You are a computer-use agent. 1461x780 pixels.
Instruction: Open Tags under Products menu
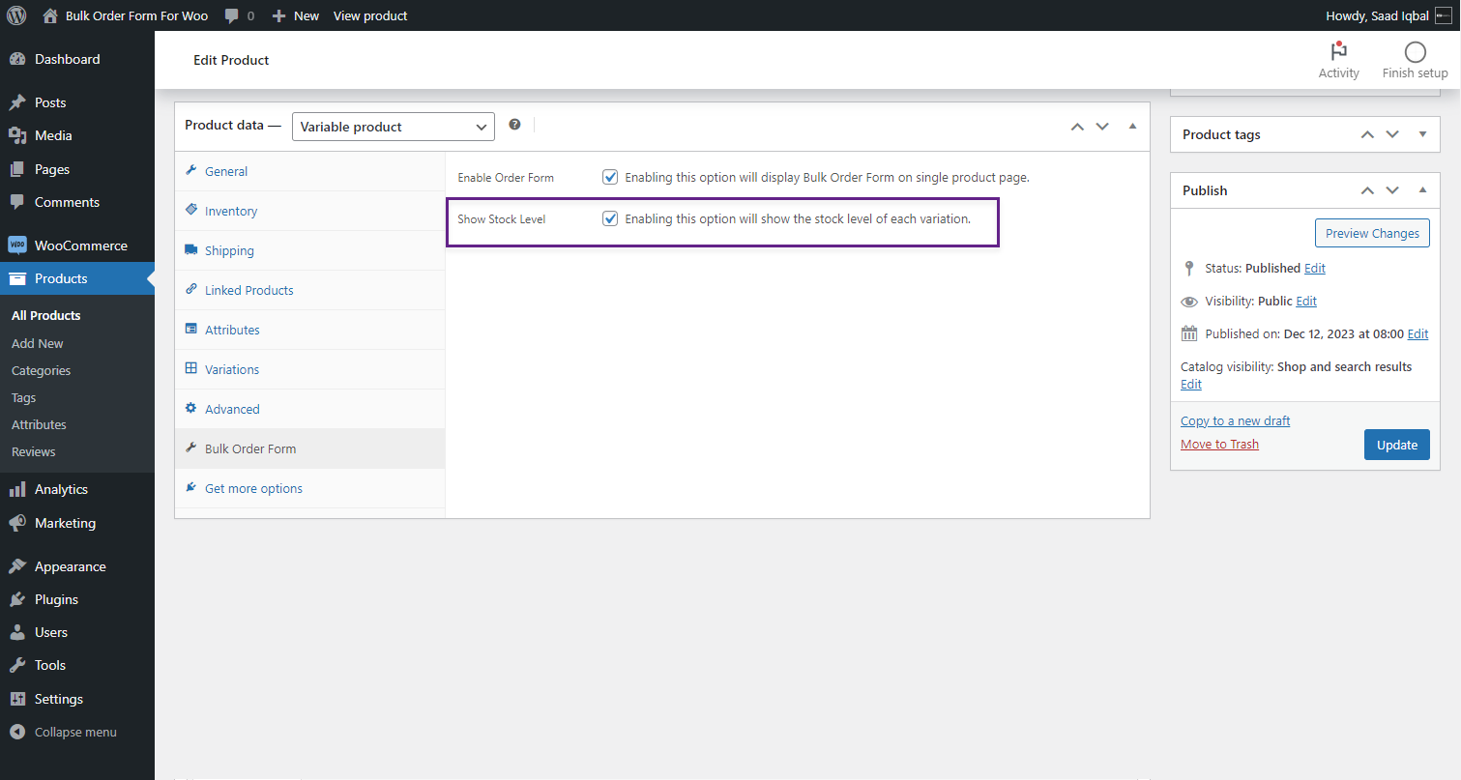[x=23, y=397]
